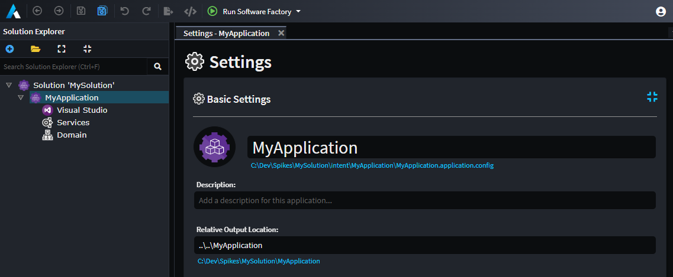Click the Intent Architect logo icon

pos(14,11)
